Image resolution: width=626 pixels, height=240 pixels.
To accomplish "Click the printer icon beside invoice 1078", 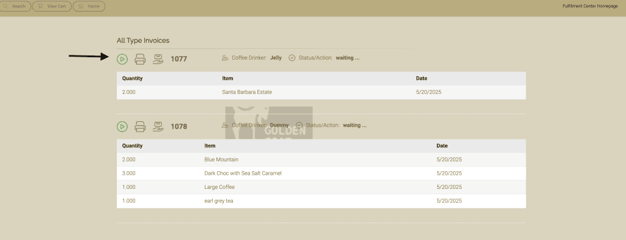I will 140,127.
